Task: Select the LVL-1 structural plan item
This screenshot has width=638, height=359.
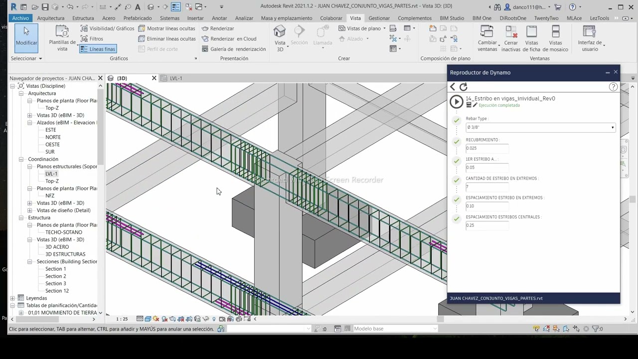Action: [51, 174]
